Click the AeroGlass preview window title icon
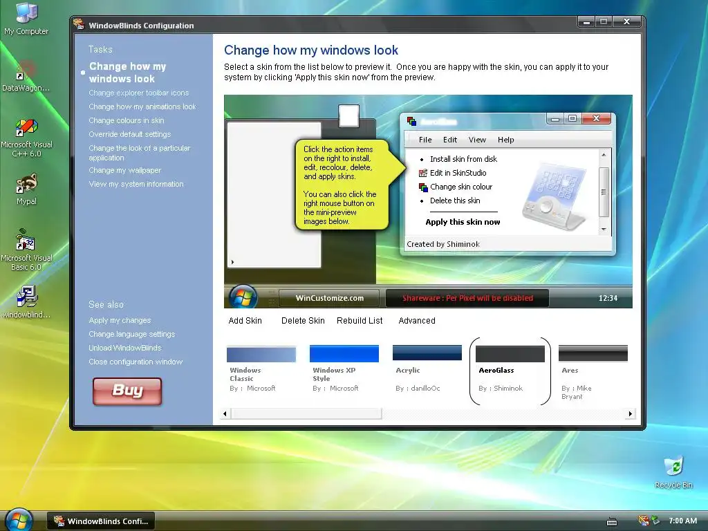 pyautogui.click(x=411, y=121)
